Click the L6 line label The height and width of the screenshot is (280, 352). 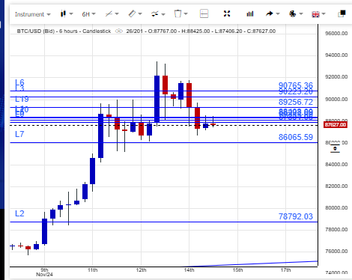tap(19, 82)
